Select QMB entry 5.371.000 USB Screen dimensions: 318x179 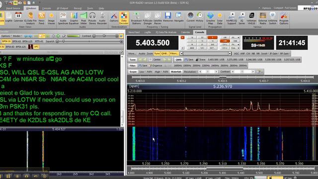click(235, 60)
